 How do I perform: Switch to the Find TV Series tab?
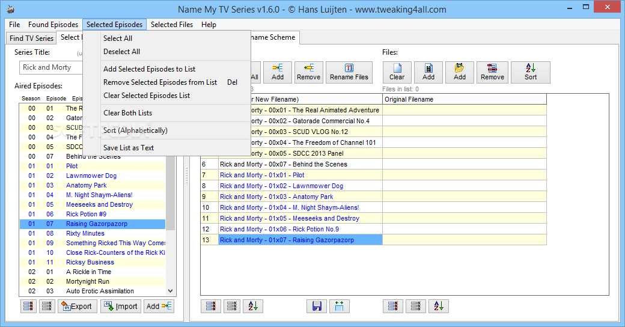point(31,38)
